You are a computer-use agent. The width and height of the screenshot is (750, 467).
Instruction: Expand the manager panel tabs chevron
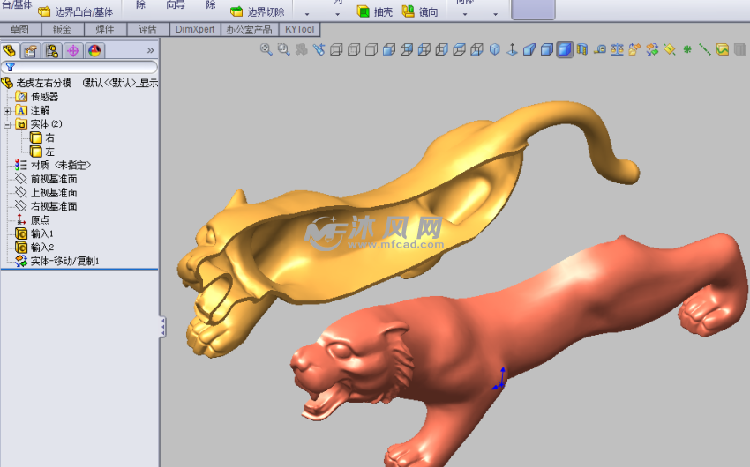pos(150,51)
